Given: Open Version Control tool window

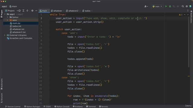Looking at the screenshot, I should [13, 106].
